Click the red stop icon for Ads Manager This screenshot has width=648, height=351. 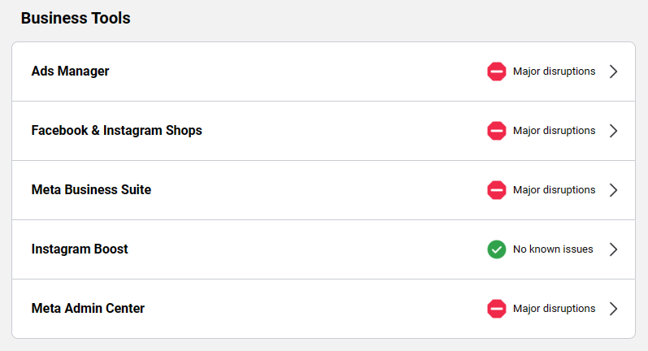click(497, 71)
